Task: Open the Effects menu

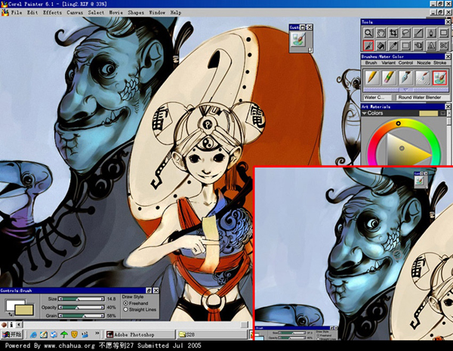Action: [x=52, y=12]
